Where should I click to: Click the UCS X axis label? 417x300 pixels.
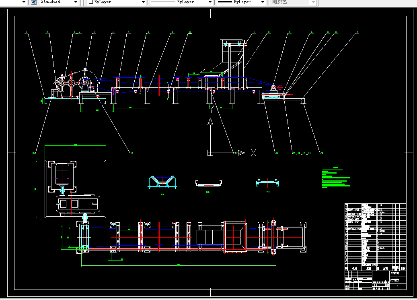click(253, 153)
